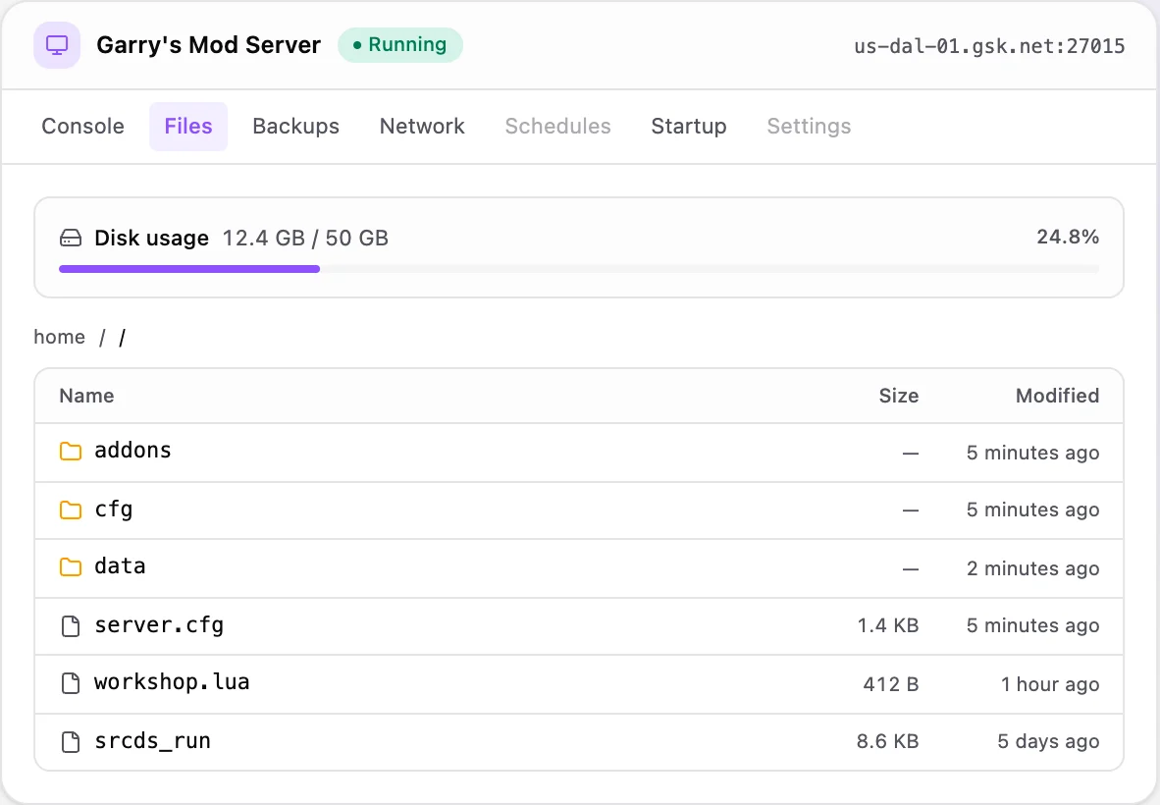
Task: Click the disk usage drive icon
Action: coord(71,239)
